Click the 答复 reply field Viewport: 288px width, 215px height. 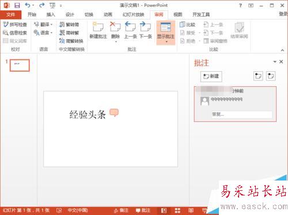[x=242, y=114]
